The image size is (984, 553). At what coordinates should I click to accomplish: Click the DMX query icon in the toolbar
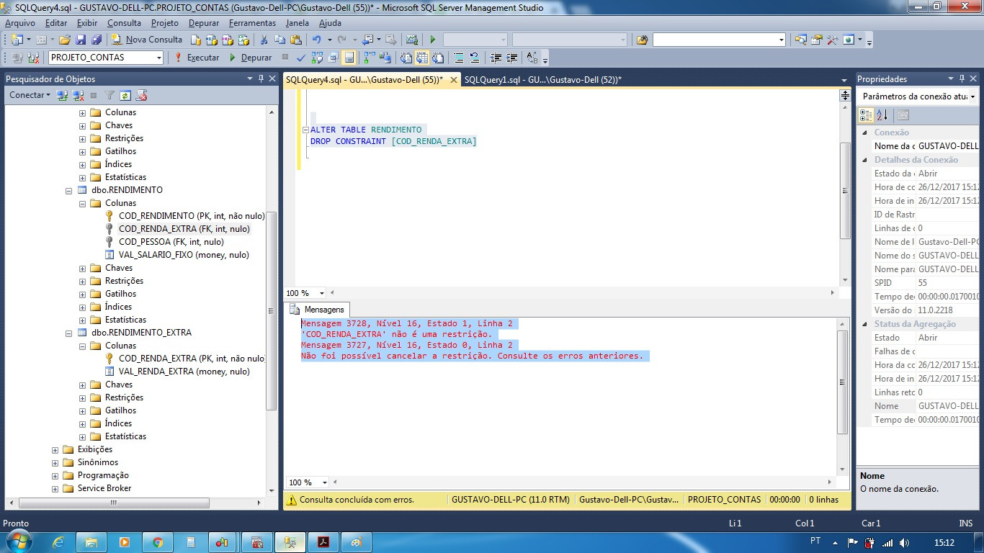point(227,40)
